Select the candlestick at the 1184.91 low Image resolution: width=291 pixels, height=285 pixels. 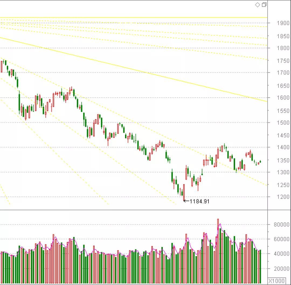coord(184,193)
